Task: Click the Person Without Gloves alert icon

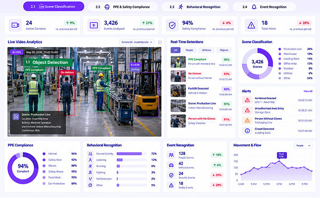Action: pos(247,120)
